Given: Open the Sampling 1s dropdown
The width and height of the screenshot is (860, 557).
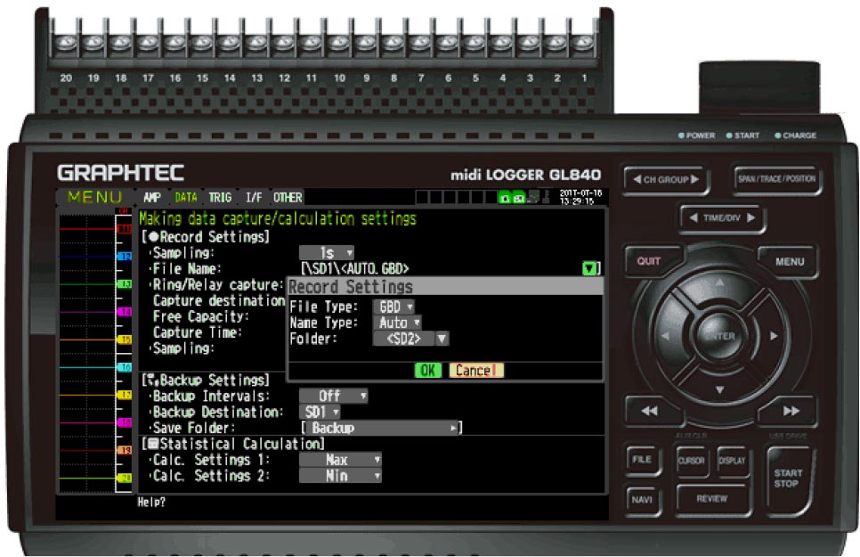Looking at the screenshot, I should [327, 253].
